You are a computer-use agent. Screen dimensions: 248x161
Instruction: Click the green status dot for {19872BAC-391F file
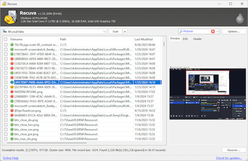12,54
